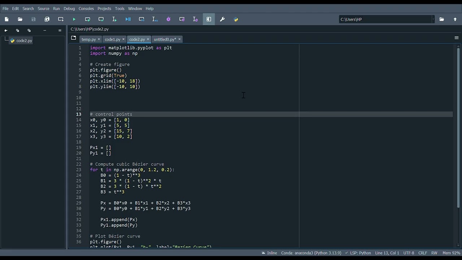
Task: Run the file with the green play icon
Action: point(74,19)
